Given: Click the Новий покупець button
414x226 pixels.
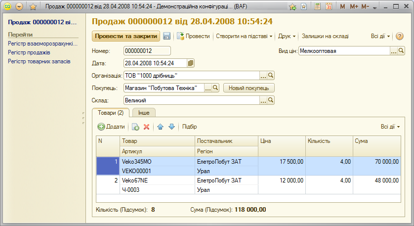Looking at the screenshot, I should 248,88.
